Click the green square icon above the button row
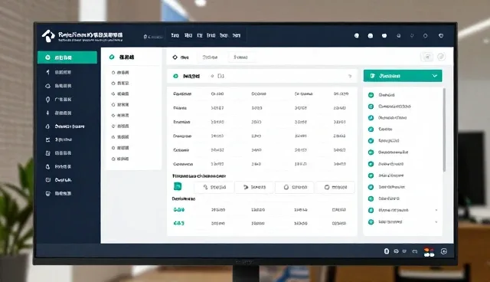This screenshot has width=490, height=282. (178, 186)
